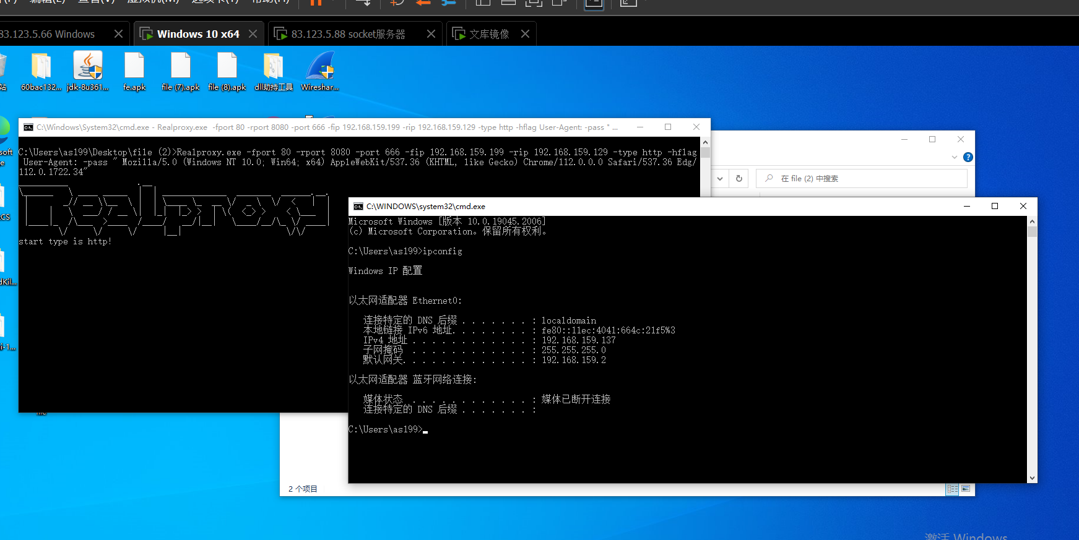The height and width of the screenshot is (540, 1079).
Task: Close the Realproxy cmd window
Action: click(696, 127)
